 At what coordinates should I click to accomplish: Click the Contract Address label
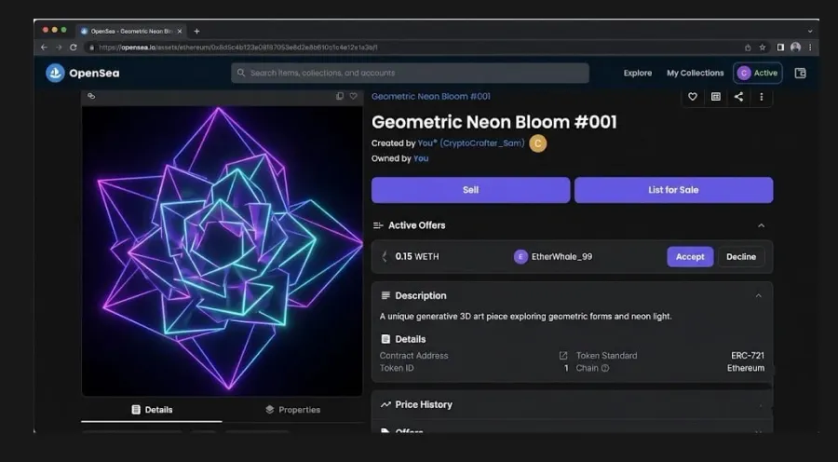tap(413, 356)
